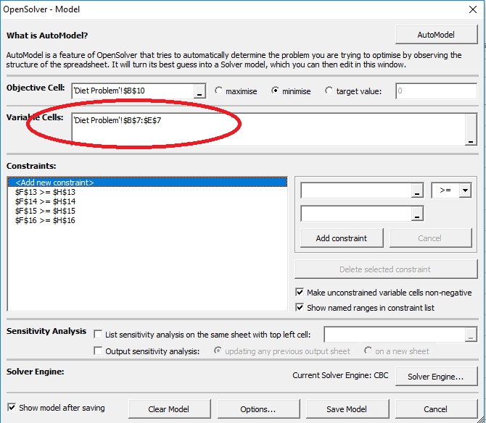Click into the Variable Cells field
Screen dimensions: 486x423
point(268,129)
